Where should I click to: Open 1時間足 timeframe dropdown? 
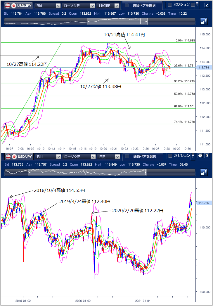pyautogui.click(x=108, y=6)
